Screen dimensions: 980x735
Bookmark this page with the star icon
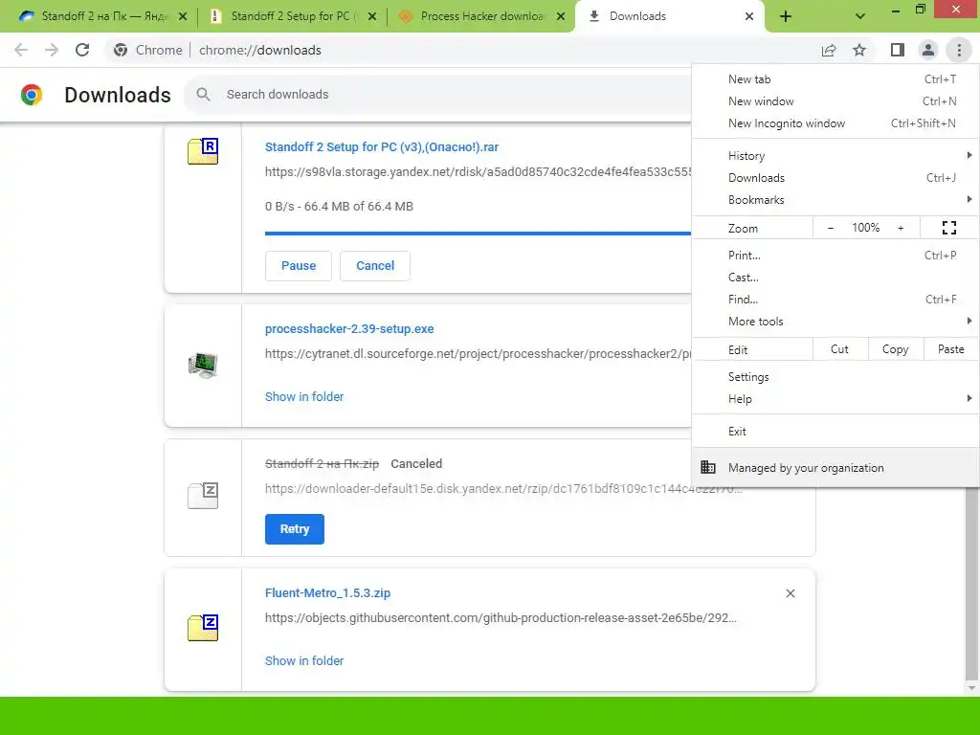point(859,50)
